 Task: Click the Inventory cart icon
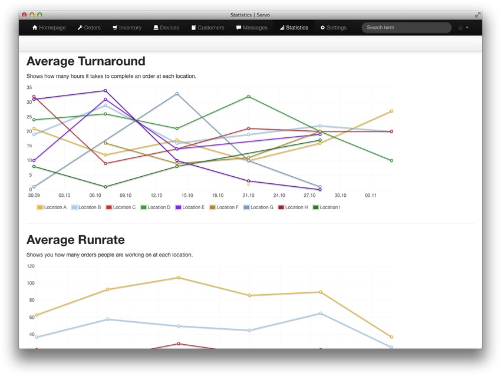pyautogui.click(x=115, y=28)
